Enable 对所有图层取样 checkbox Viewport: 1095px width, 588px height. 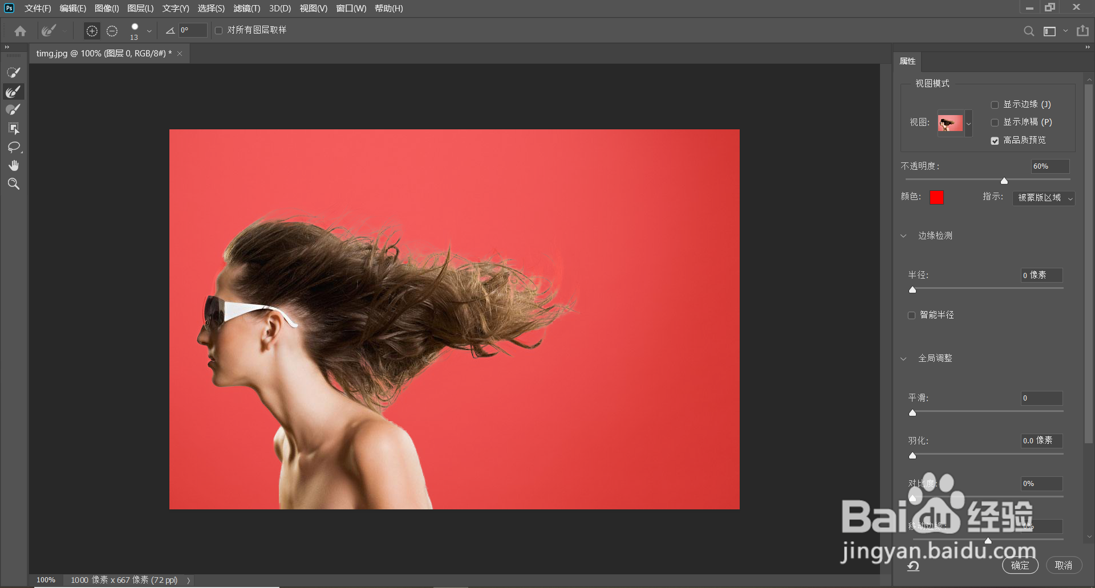pos(218,30)
